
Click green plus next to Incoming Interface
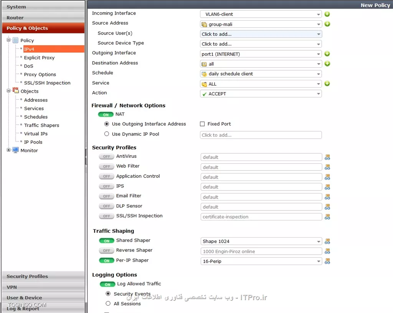(x=327, y=14)
